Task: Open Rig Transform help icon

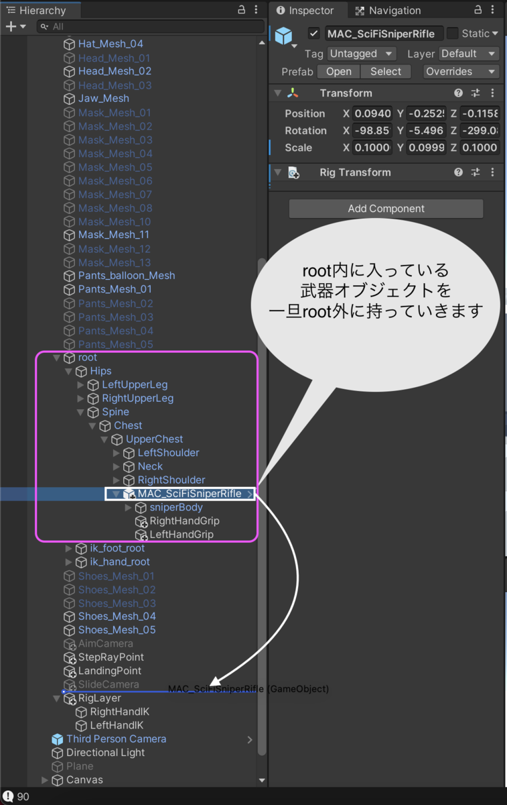Action: (x=458, y=172)
